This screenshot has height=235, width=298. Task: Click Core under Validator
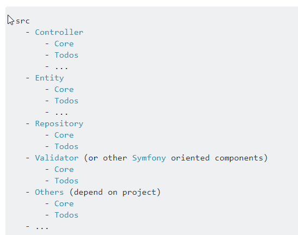pyautogui.click(x=64, y=169)
